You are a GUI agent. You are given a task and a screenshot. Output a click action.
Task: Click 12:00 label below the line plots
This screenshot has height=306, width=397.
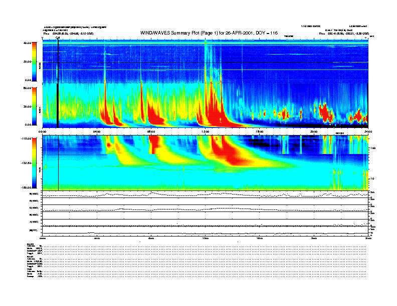(206, 238)
